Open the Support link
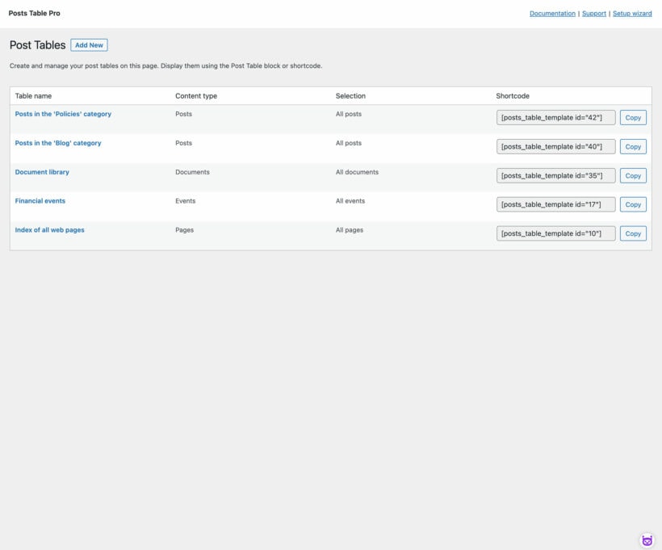 click(x=595, y=13)
